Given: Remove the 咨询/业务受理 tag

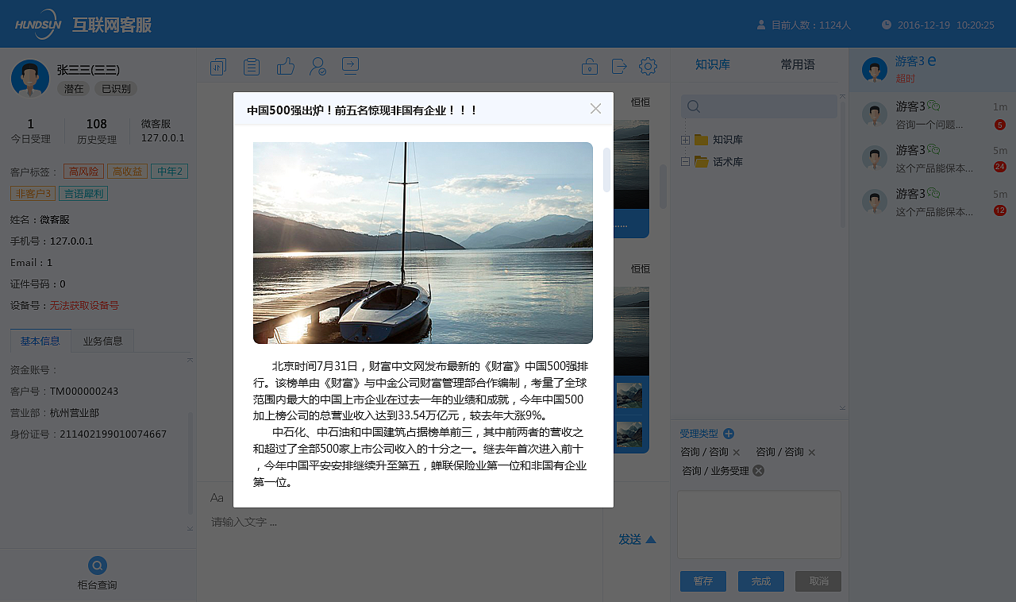Looking at the screenshot, I should coord(757,470).
